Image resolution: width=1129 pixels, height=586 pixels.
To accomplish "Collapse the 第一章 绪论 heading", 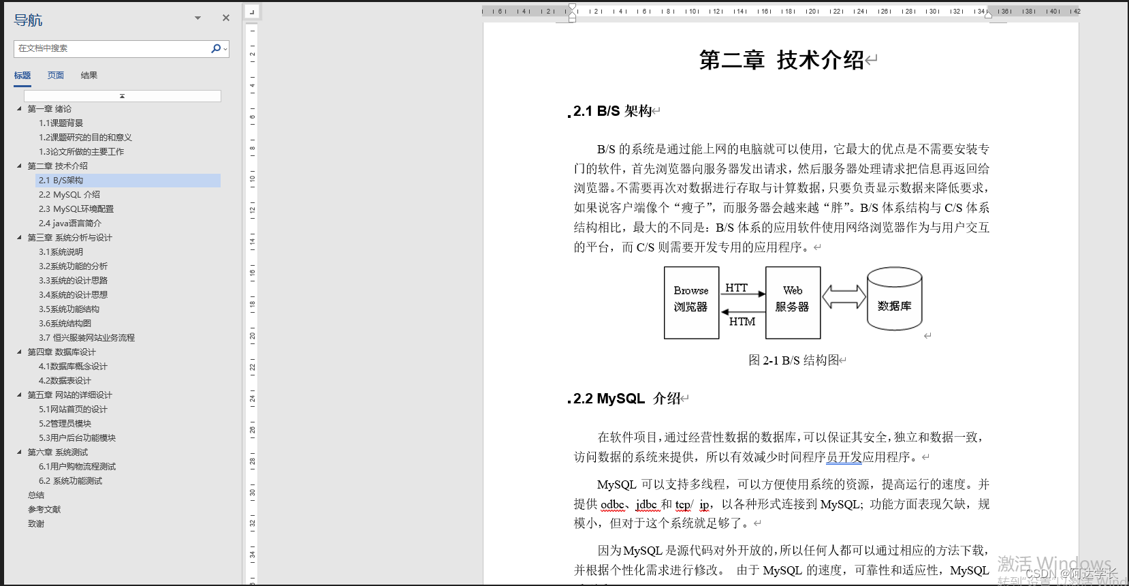I will click(x=19, y=109).
